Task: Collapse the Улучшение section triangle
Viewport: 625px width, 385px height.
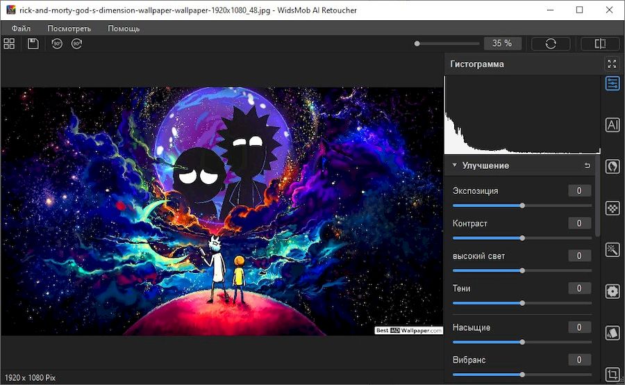Action: click(455, 165)
